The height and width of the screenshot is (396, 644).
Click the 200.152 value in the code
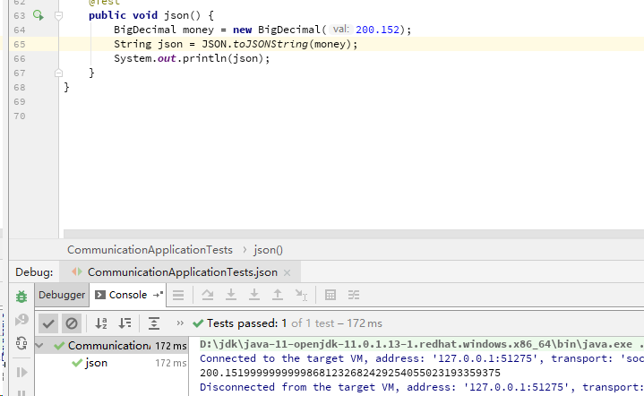(377, 30)
